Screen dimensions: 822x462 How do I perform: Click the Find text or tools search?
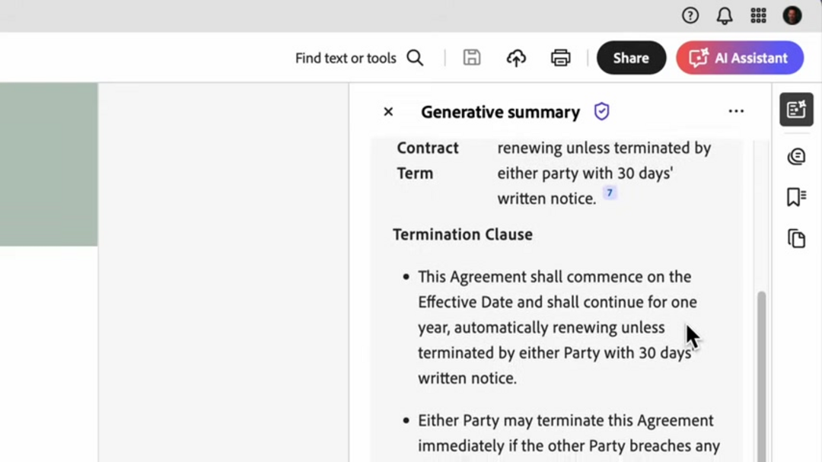click(x=358, y=58)
